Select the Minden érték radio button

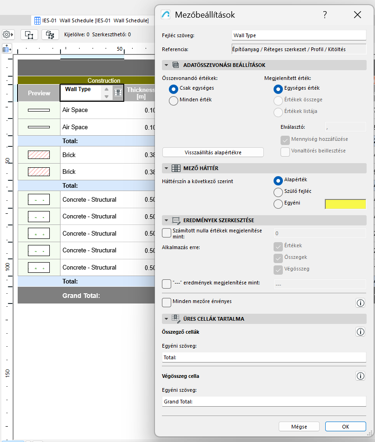tap(173, 100)
